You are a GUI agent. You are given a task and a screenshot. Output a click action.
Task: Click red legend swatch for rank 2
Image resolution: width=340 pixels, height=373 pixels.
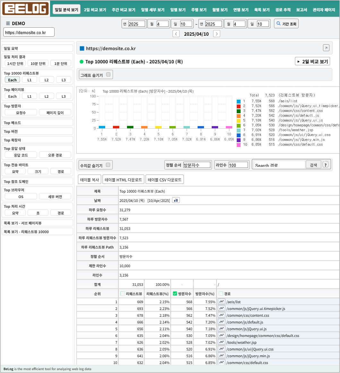239,106
